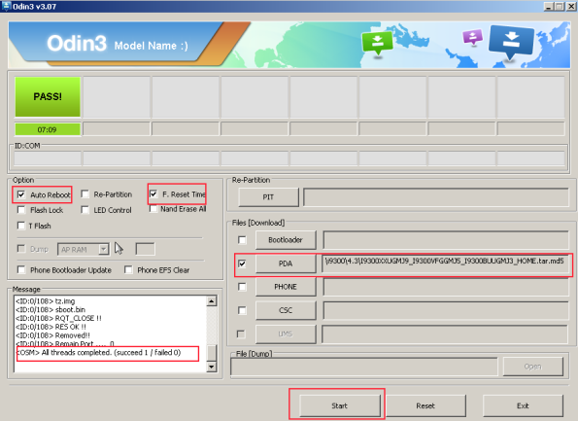Click the Start button
578x421 pixels.
pyautogui.click(x=339, y=405)
